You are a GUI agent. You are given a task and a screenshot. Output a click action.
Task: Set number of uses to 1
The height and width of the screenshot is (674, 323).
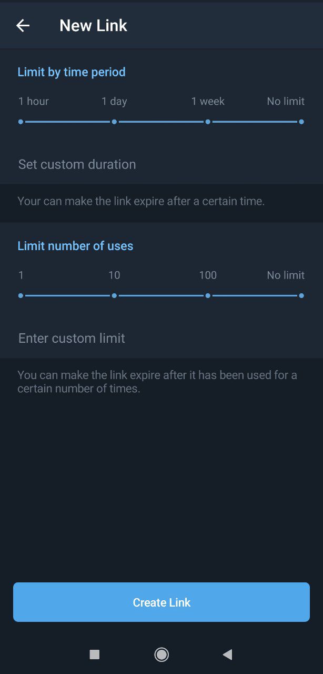pos(21,296)
